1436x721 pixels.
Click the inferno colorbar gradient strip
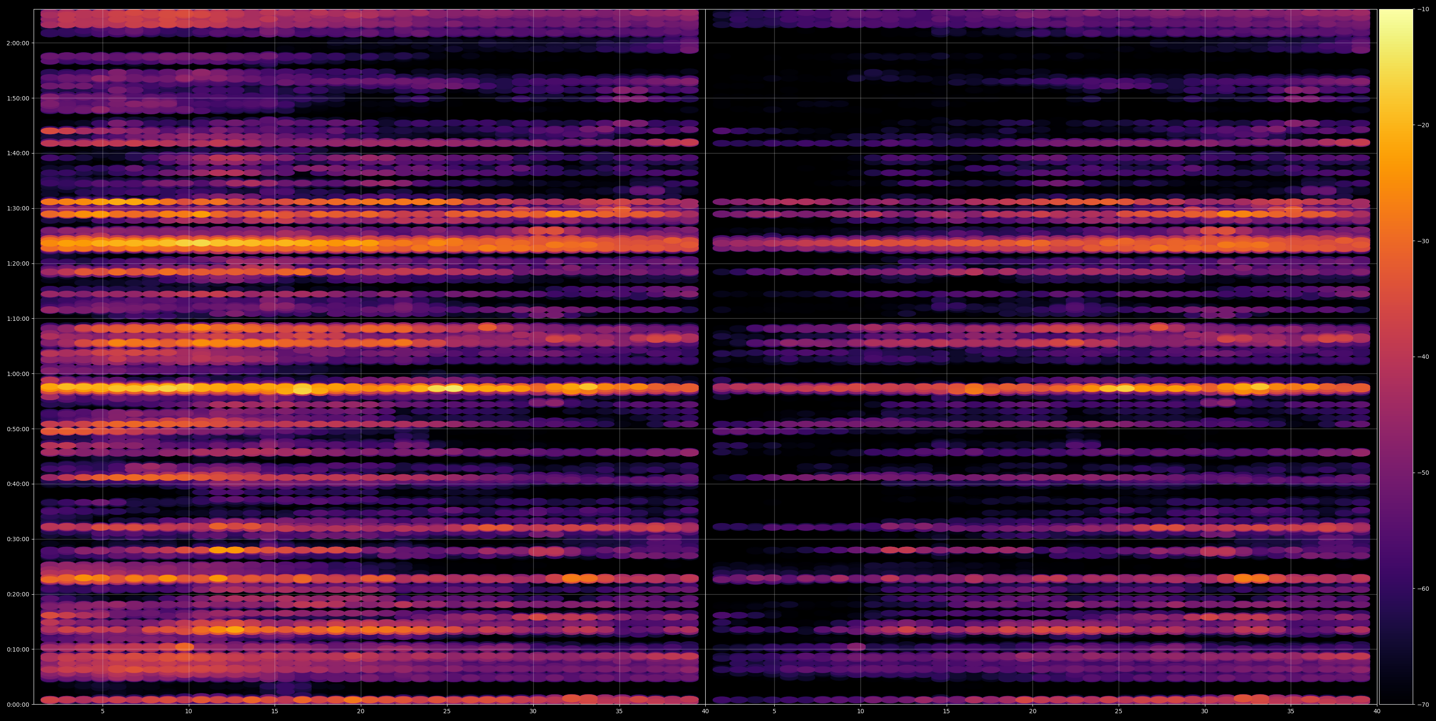[x=1396, y=357]
